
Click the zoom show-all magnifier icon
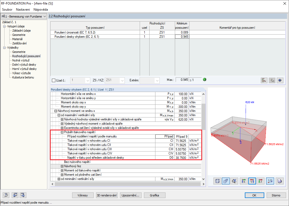click(234, 181)
